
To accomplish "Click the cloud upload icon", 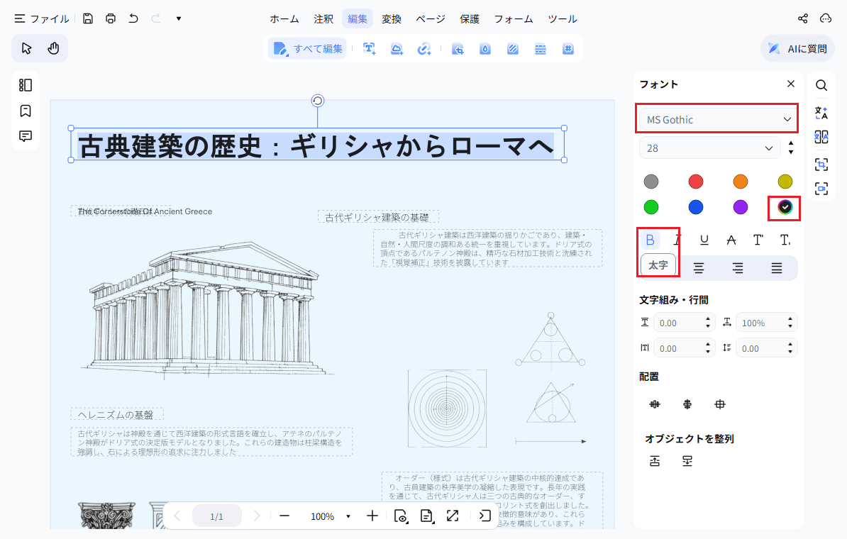I will coord(826,19).
